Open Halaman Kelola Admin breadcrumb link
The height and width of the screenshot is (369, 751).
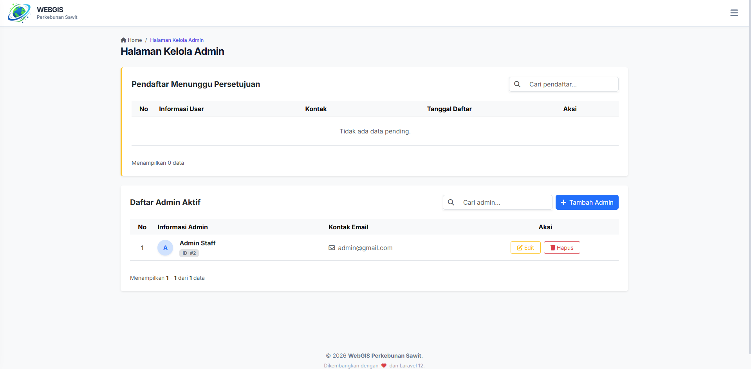tap(177, 40)
